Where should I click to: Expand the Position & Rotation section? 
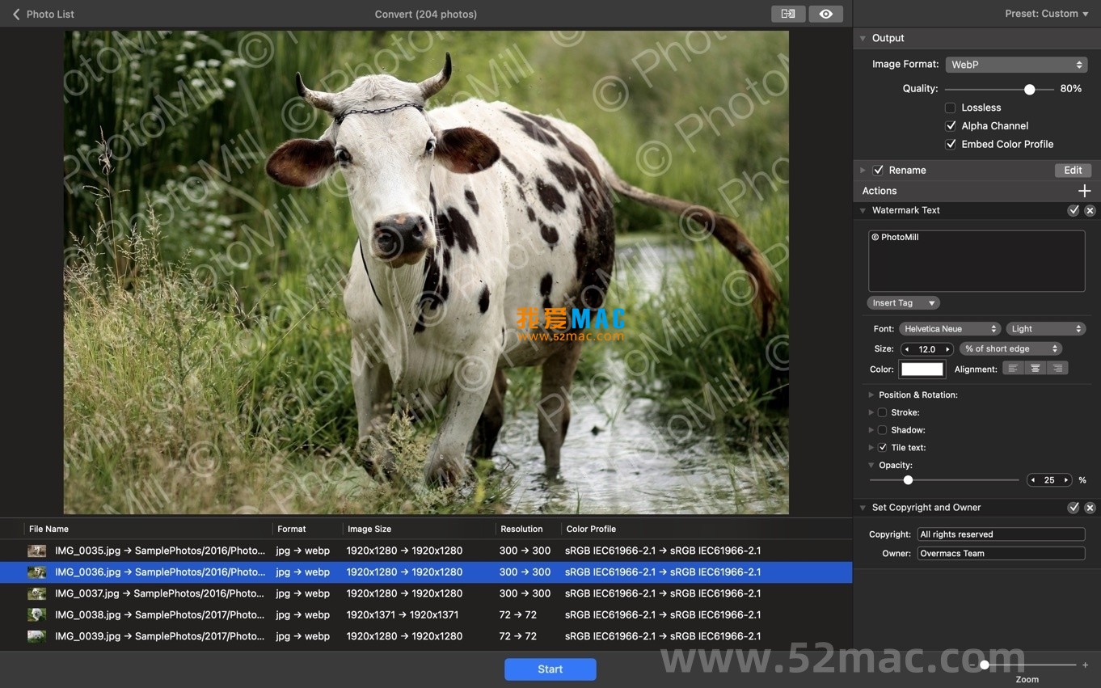coord(871,395)
